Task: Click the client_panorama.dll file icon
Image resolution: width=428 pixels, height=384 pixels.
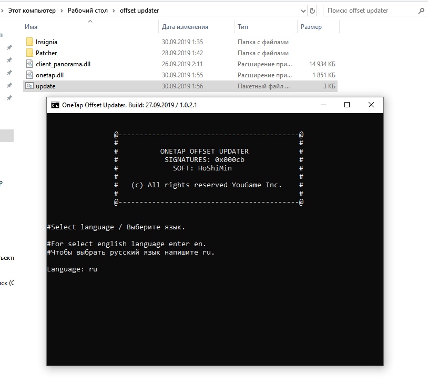Action: 29,64
